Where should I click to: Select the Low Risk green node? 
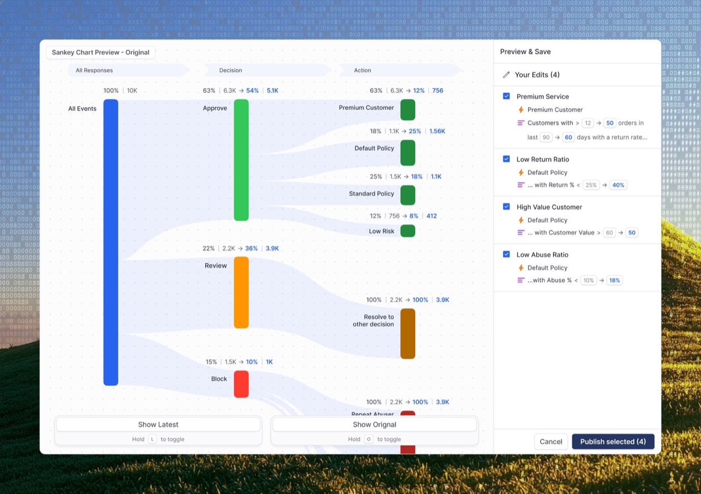click(x=407, y=231)
